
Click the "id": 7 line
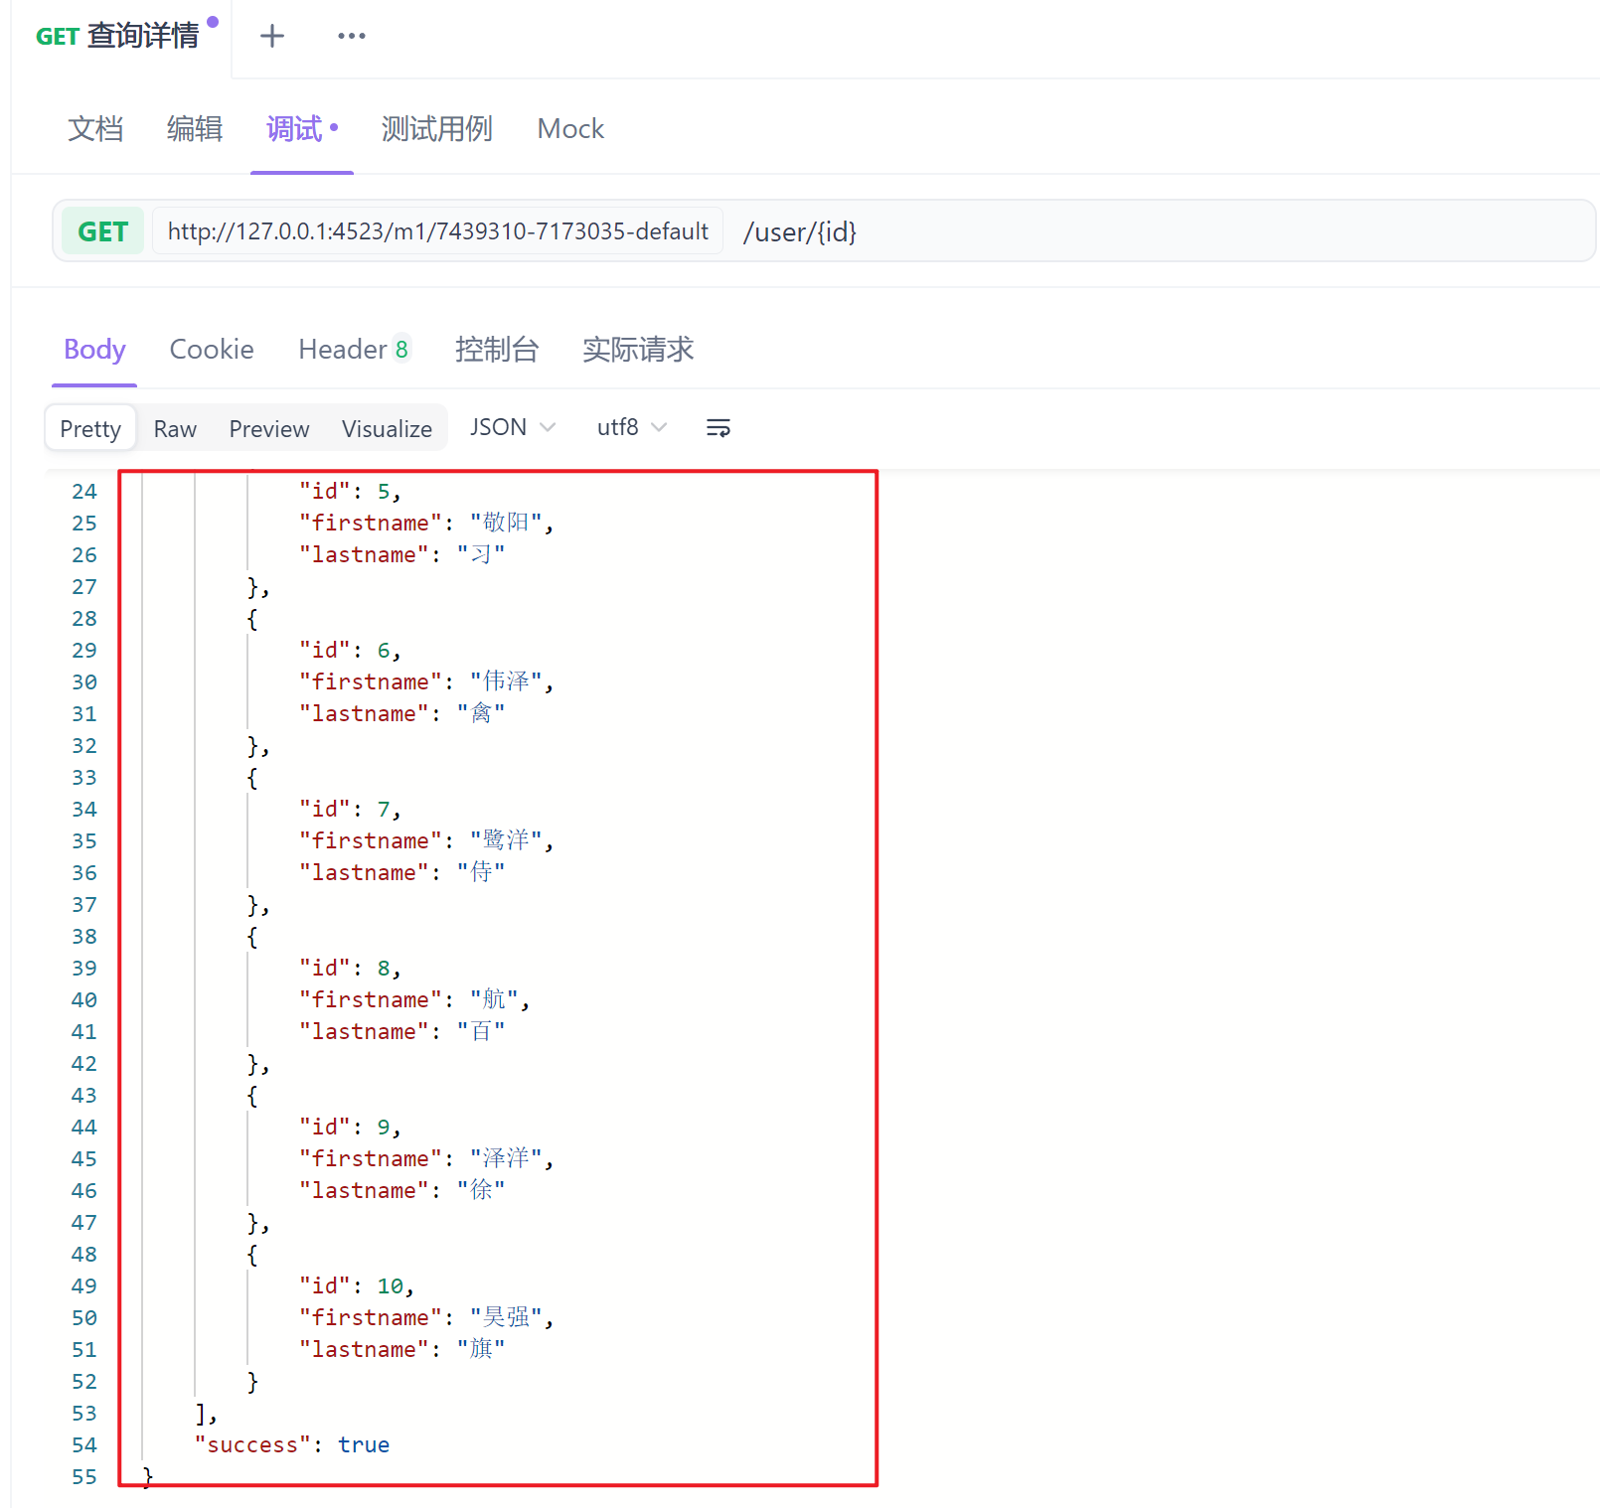(x=350, y=809)
